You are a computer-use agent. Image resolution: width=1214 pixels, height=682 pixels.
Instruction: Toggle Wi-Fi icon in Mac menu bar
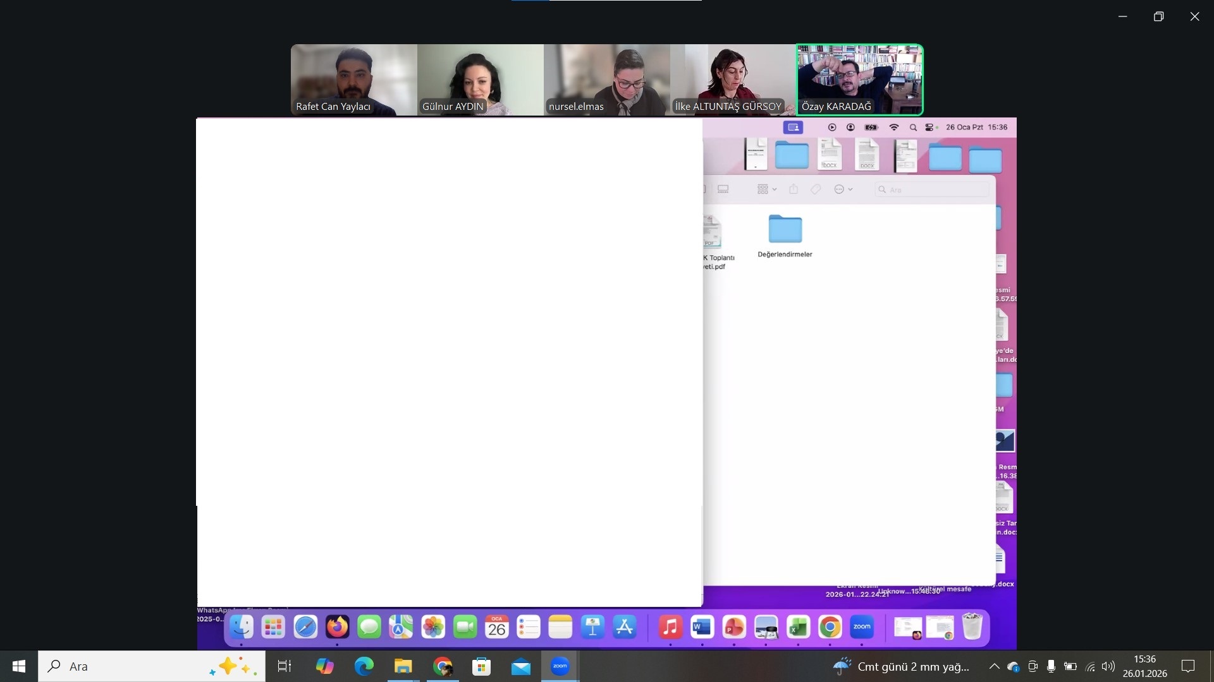tap(893, 127)
